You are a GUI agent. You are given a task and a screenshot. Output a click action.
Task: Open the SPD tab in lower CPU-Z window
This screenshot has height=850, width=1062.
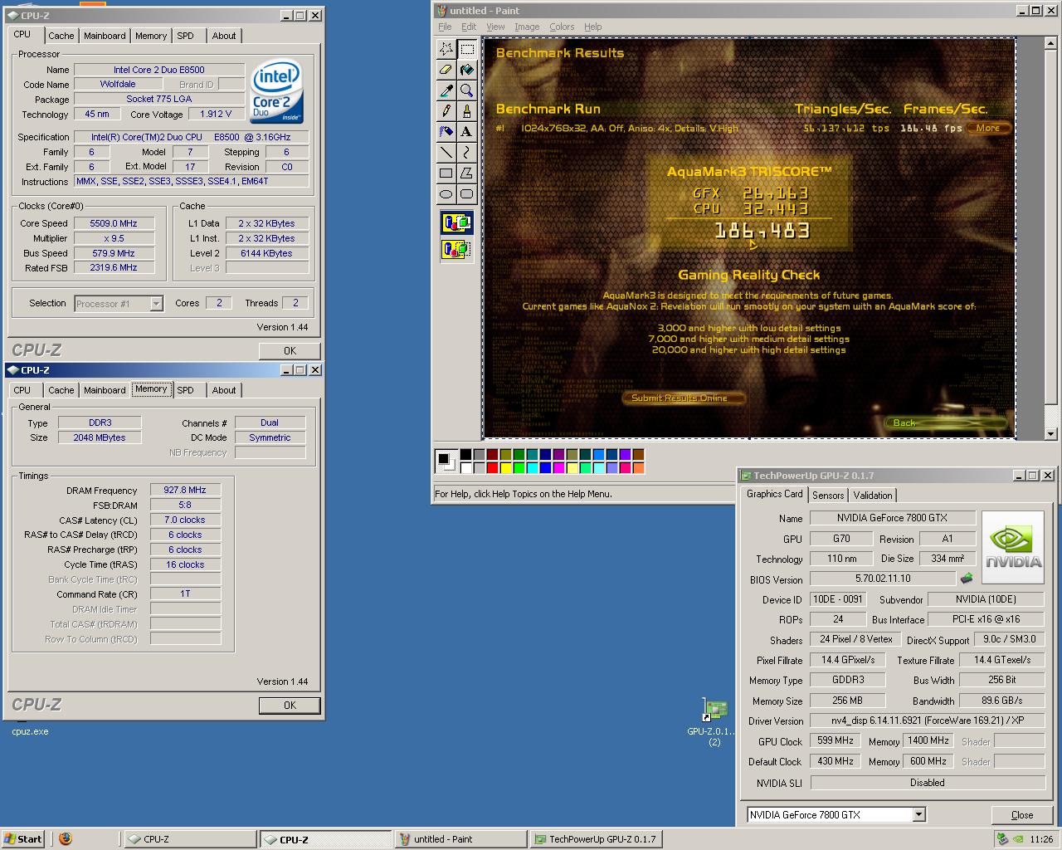pos(185,390)
